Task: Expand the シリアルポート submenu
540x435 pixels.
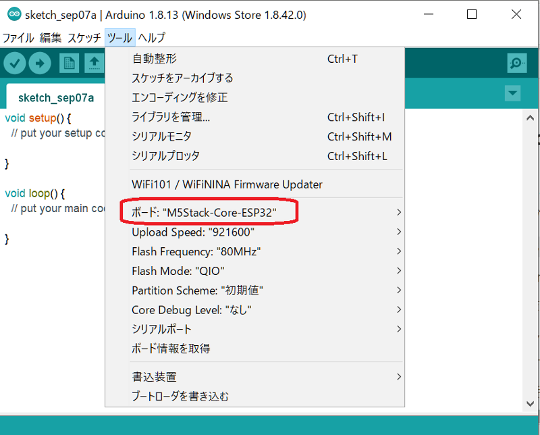Action: [255, 329]
